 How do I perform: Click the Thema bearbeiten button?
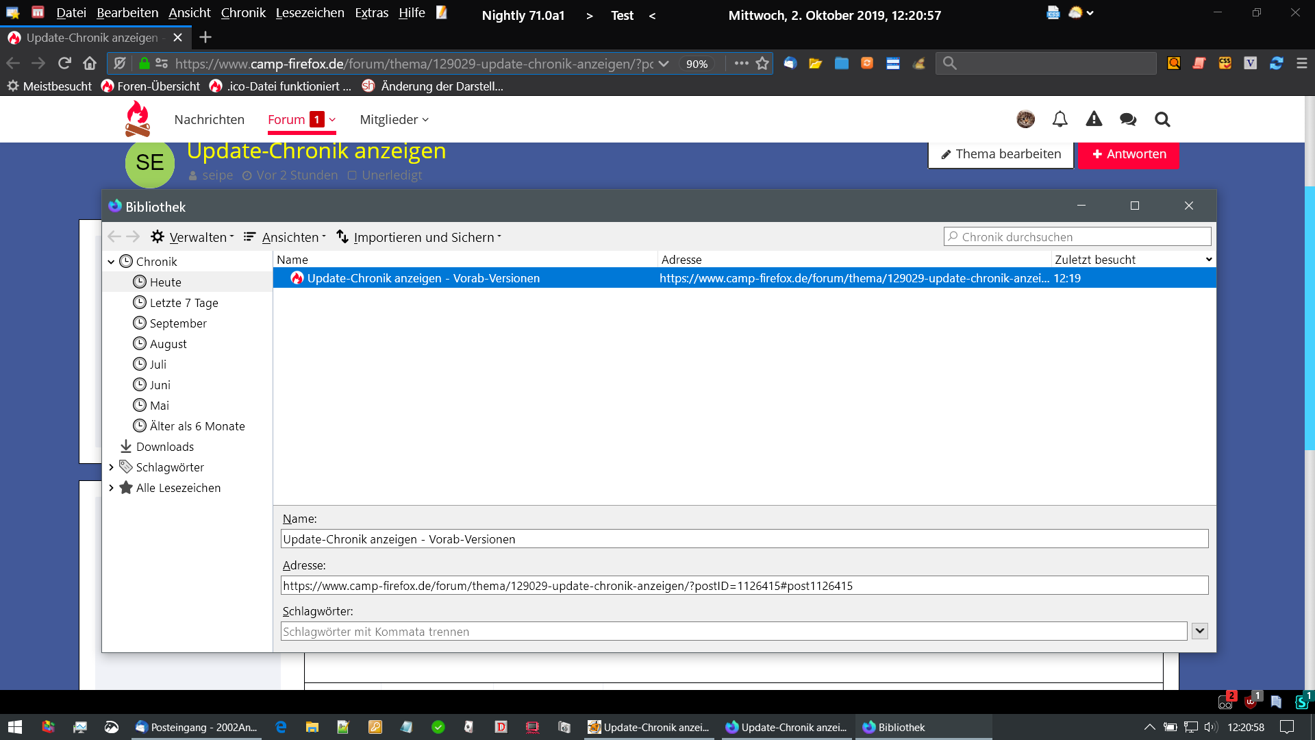pos(1001,154)
